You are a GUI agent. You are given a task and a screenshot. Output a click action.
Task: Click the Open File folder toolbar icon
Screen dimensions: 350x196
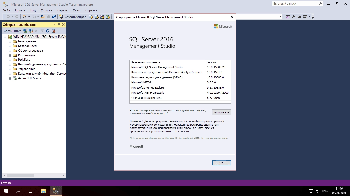click(43, 17)
